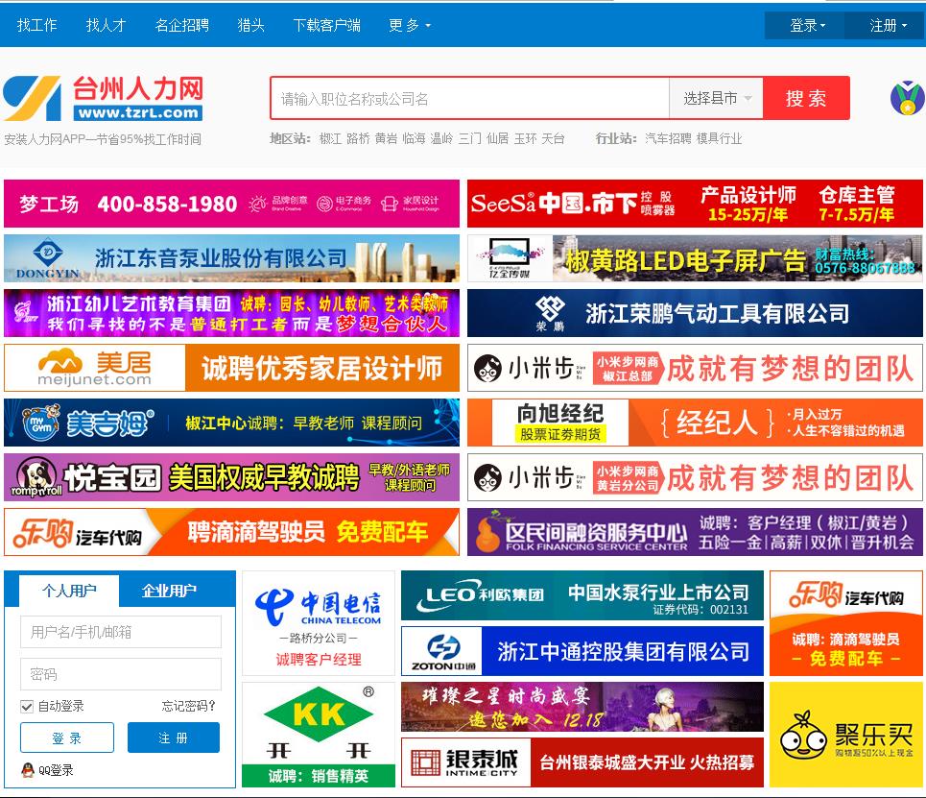Open the 璀璨之星时尚盛宴 banner
Viewport: 926px width, 798px height.
(x=582, y=707)
